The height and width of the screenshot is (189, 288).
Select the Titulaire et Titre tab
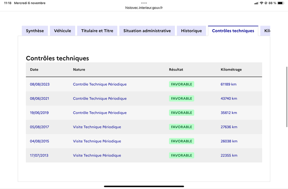click(x=97, y=31)
